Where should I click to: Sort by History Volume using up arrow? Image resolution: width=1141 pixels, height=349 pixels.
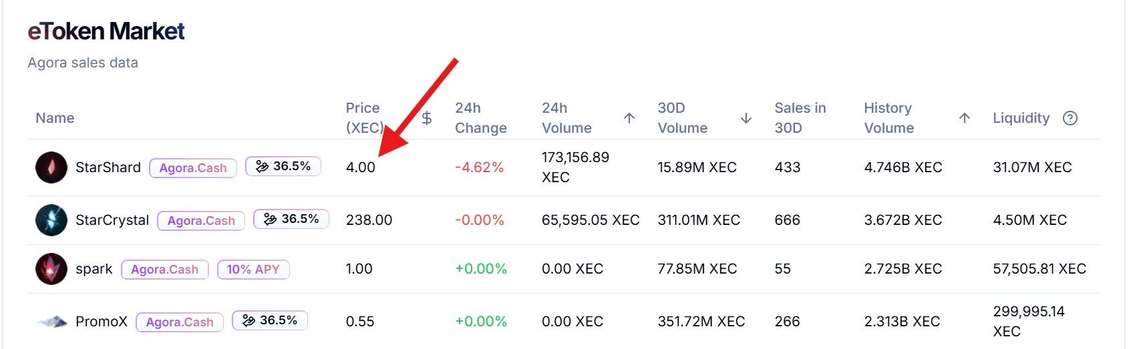click(964, 118)
